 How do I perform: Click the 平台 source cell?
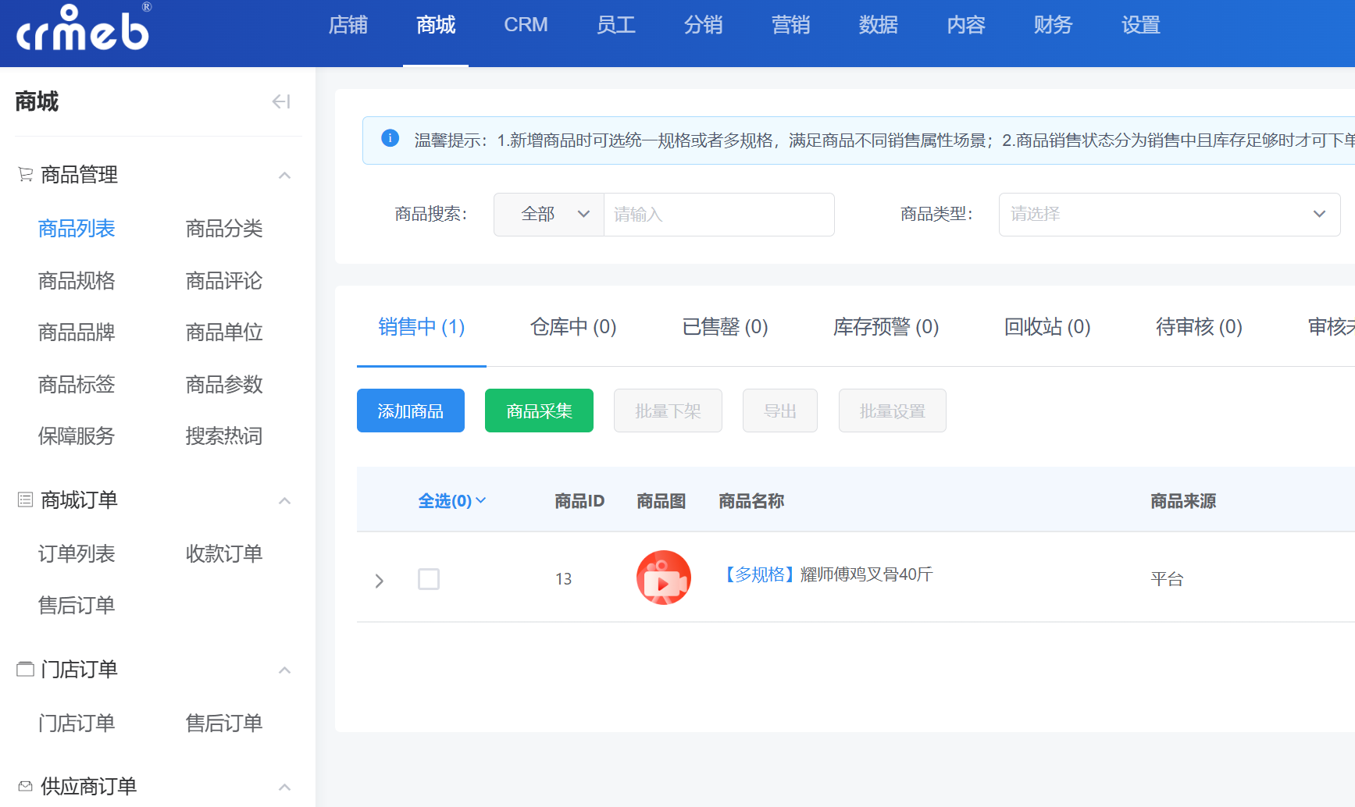click(1167, 579)
